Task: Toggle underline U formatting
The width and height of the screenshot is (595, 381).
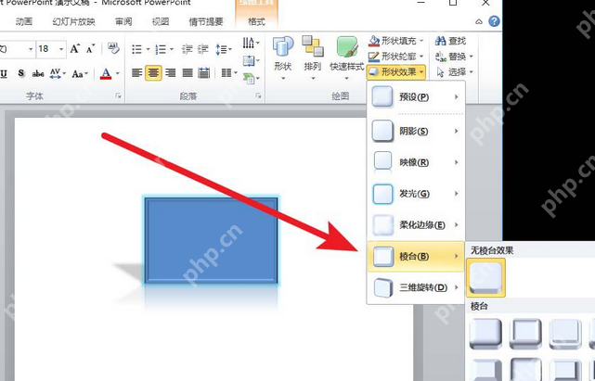Action: pyautogui.click(x=4, y=73)
